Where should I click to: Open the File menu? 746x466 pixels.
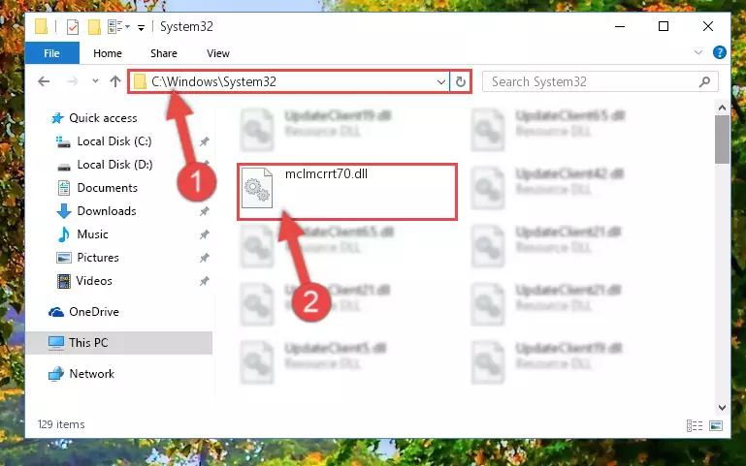51,53
